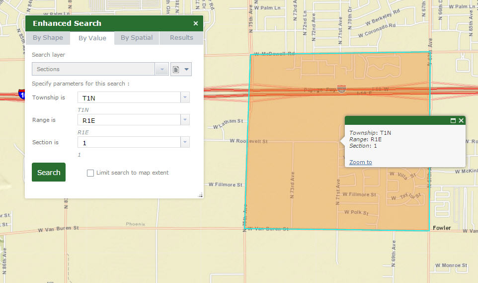
Task: Click the Fowler place label
Action: click(442, 228)
